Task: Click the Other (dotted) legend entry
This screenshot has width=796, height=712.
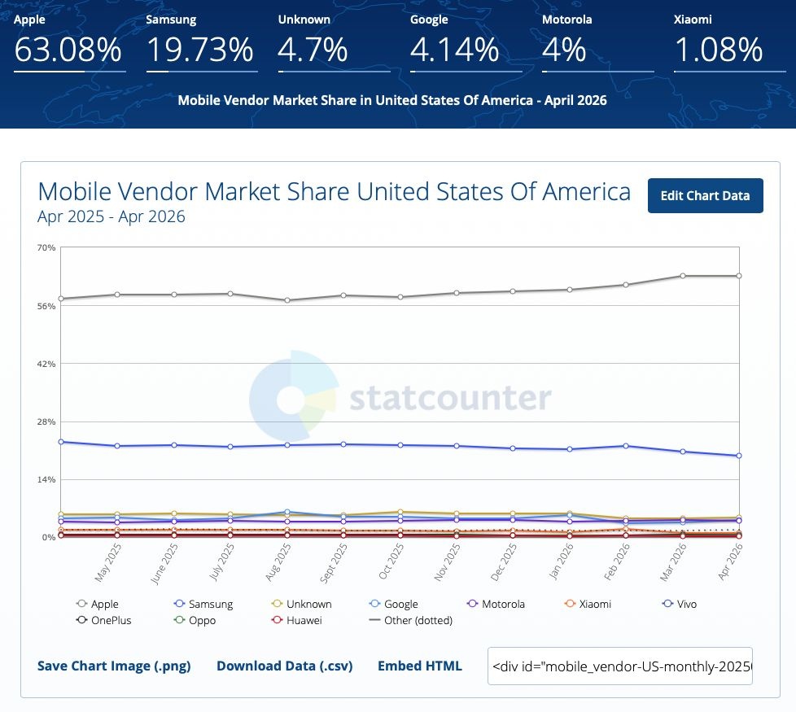Action: click(x=411, y=620)
